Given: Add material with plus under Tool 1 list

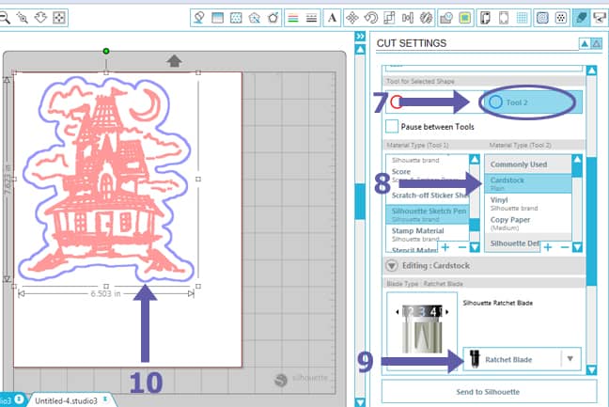Looking at the screenshot, I should pos(445,247).
